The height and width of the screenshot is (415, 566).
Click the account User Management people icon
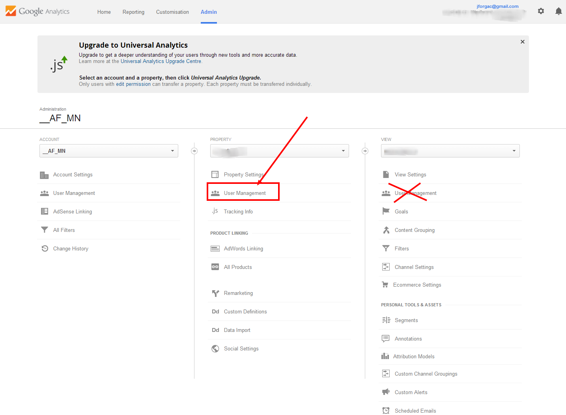pos(44,193)
